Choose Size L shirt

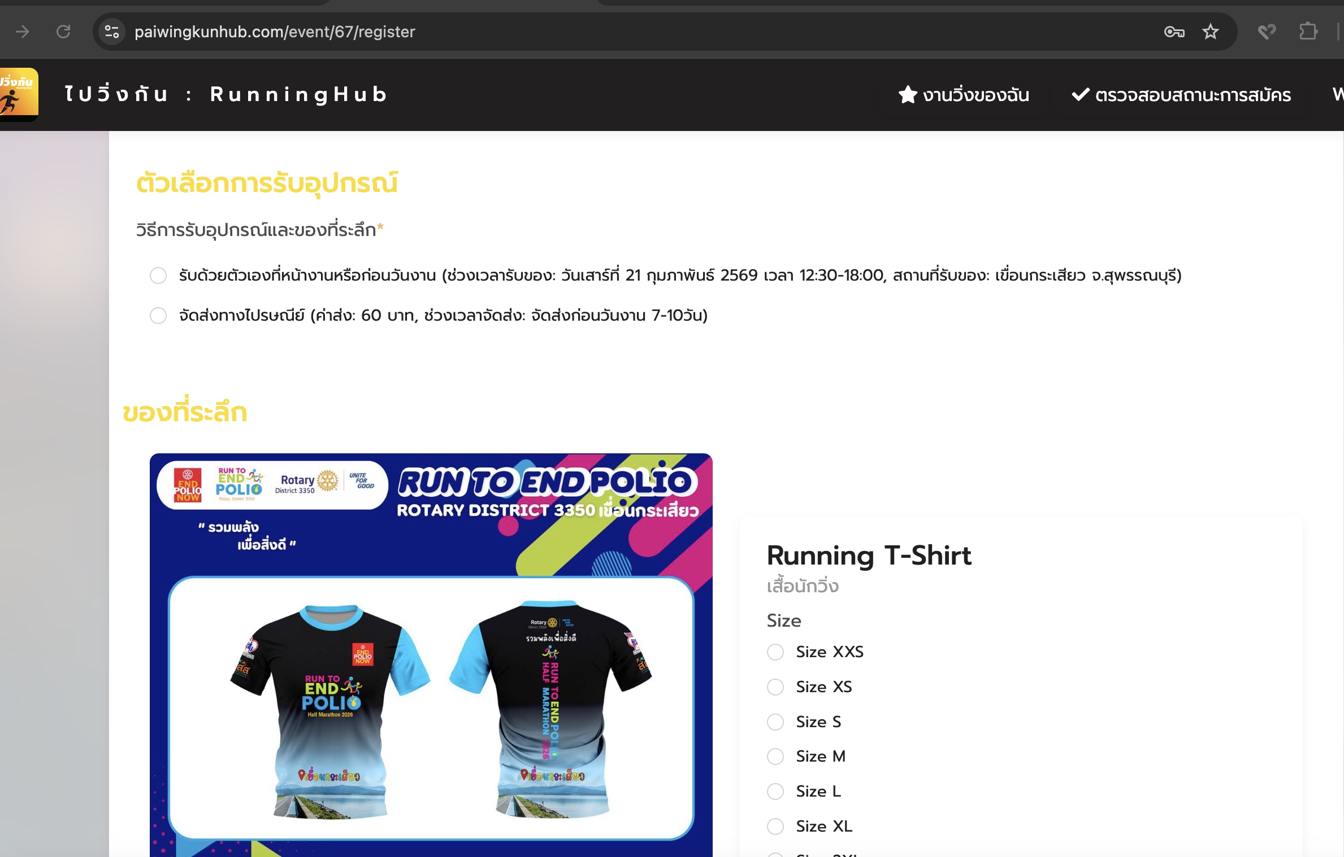(775, 792)
